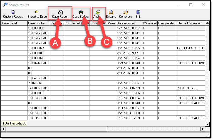Viewport: 213px width, 140px height.
Task: Click the Date reported column header
Action: tap(129, 23)
